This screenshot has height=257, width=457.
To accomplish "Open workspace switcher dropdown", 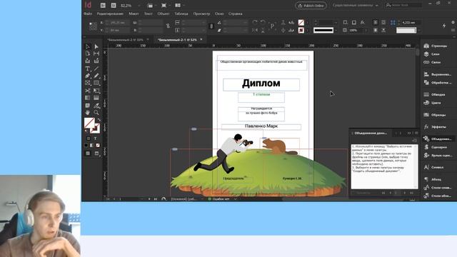I will (x=356, y=5).
